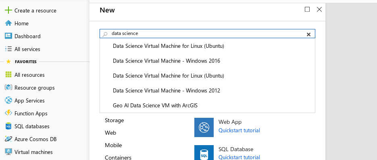Viewport: 377px width, 160px height.
Task: Click the Azure Cosmos DB planet icon
Action: pyautogui.click(x=8, y=139)
